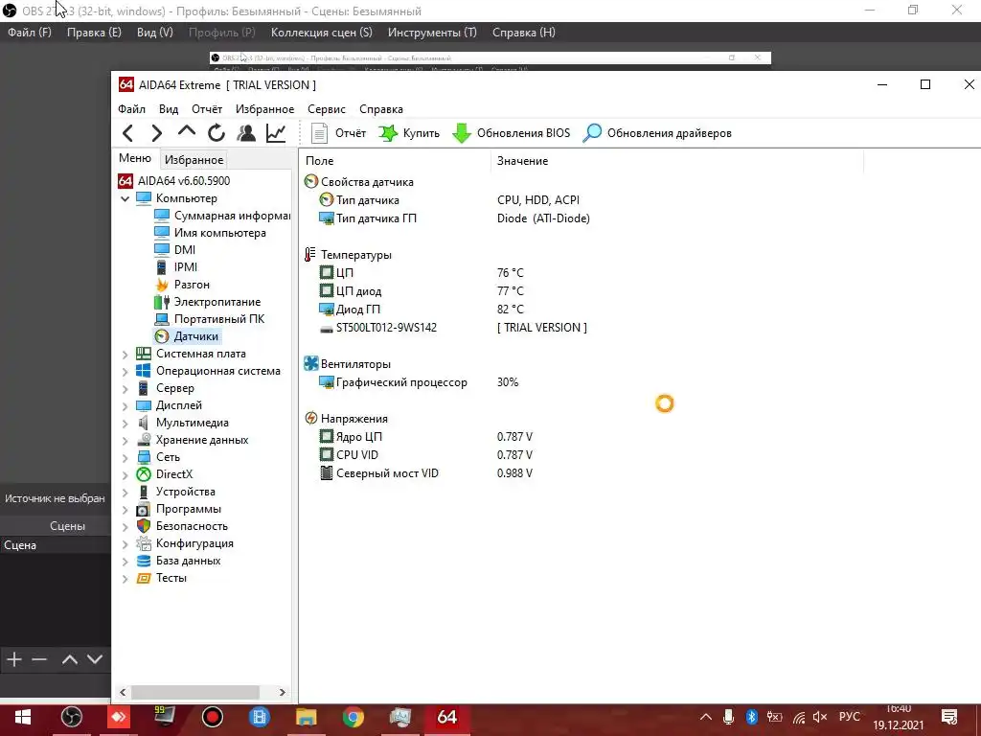This screenshot has width=981, height=736.
Task: Click the AIDA64 v6.60.5900 root node
Action: click(174, 181)
